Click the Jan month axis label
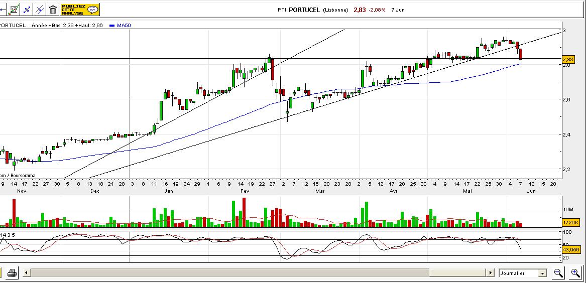Viewport: 586px width, 283px height. tap(169, 191)
